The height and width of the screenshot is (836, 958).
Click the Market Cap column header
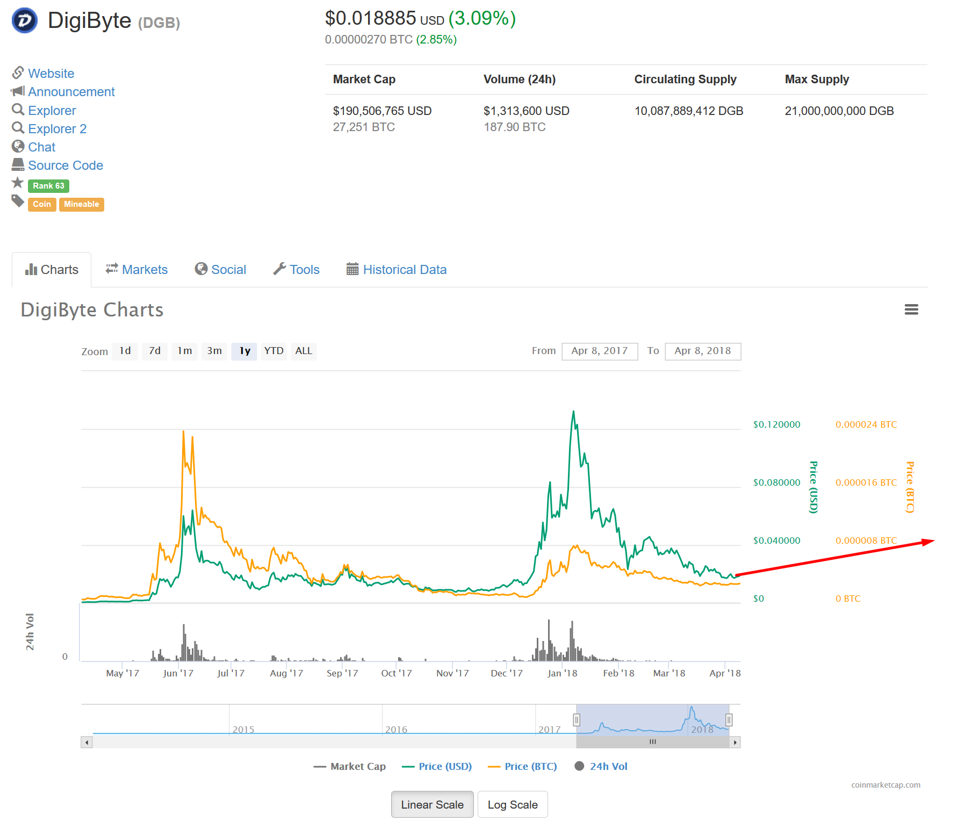(x=364, y=79)
